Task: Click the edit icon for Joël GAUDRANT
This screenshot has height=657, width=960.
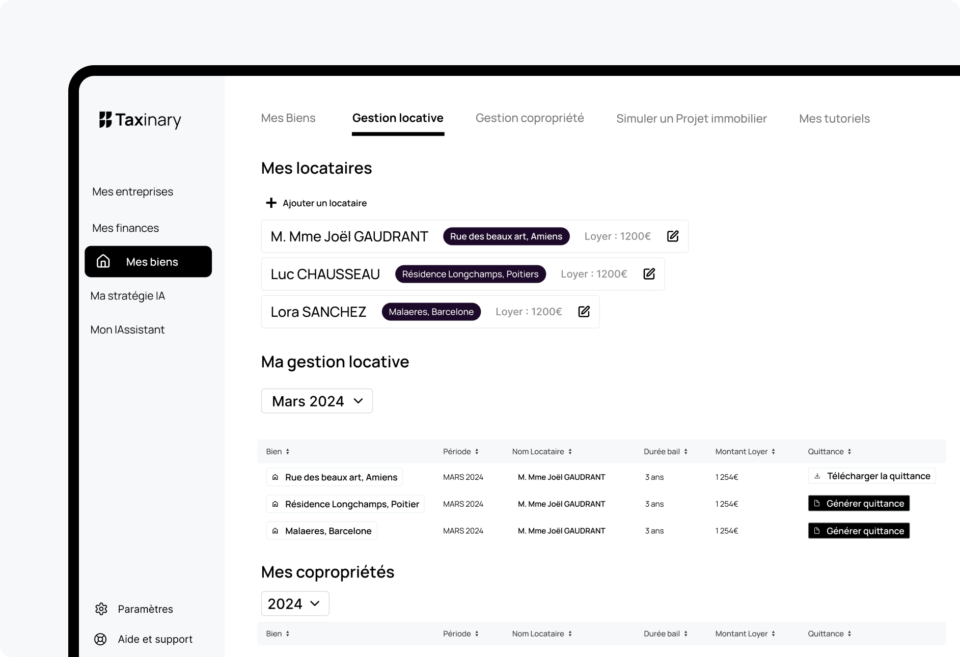Action: point(672,236)
